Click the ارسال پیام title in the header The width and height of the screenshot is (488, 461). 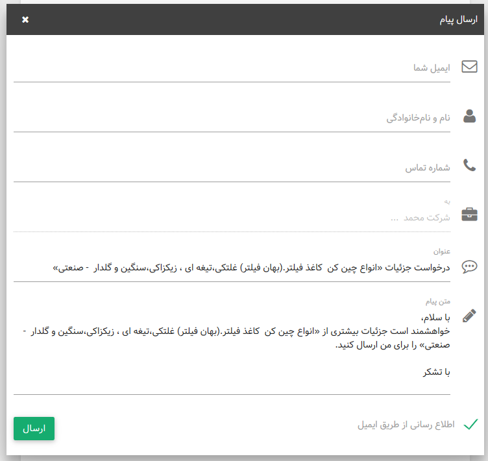(458, 20)
